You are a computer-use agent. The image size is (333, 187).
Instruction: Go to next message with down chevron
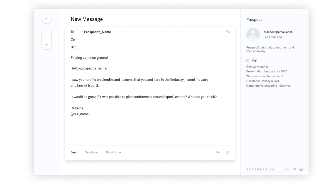coord(46,44)
